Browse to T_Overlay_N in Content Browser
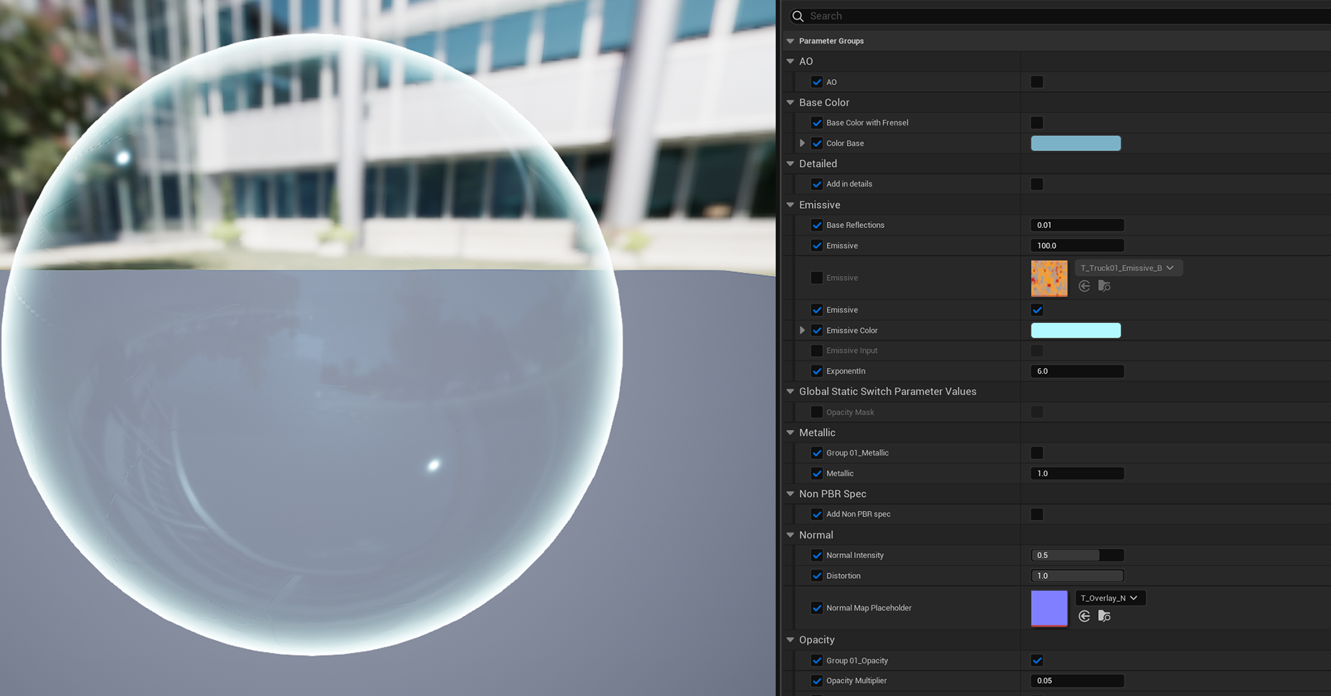Screen dimensions: 1331x696 pos(1104,616)
